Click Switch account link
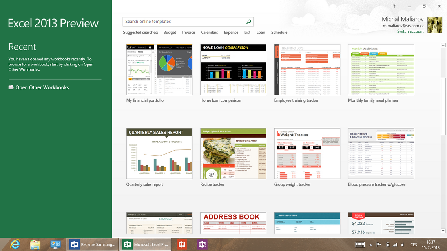Screen dimensions: 447x251 [x=410, y=31]
